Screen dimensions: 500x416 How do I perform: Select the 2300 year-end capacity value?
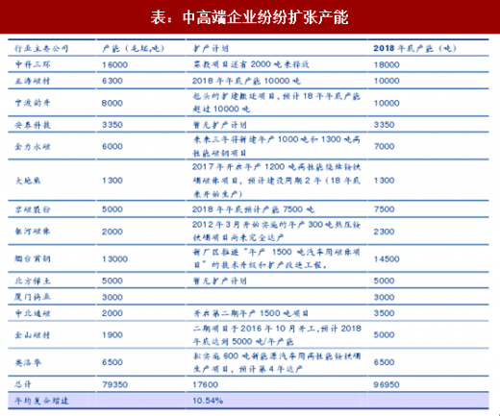pos(384,232)
